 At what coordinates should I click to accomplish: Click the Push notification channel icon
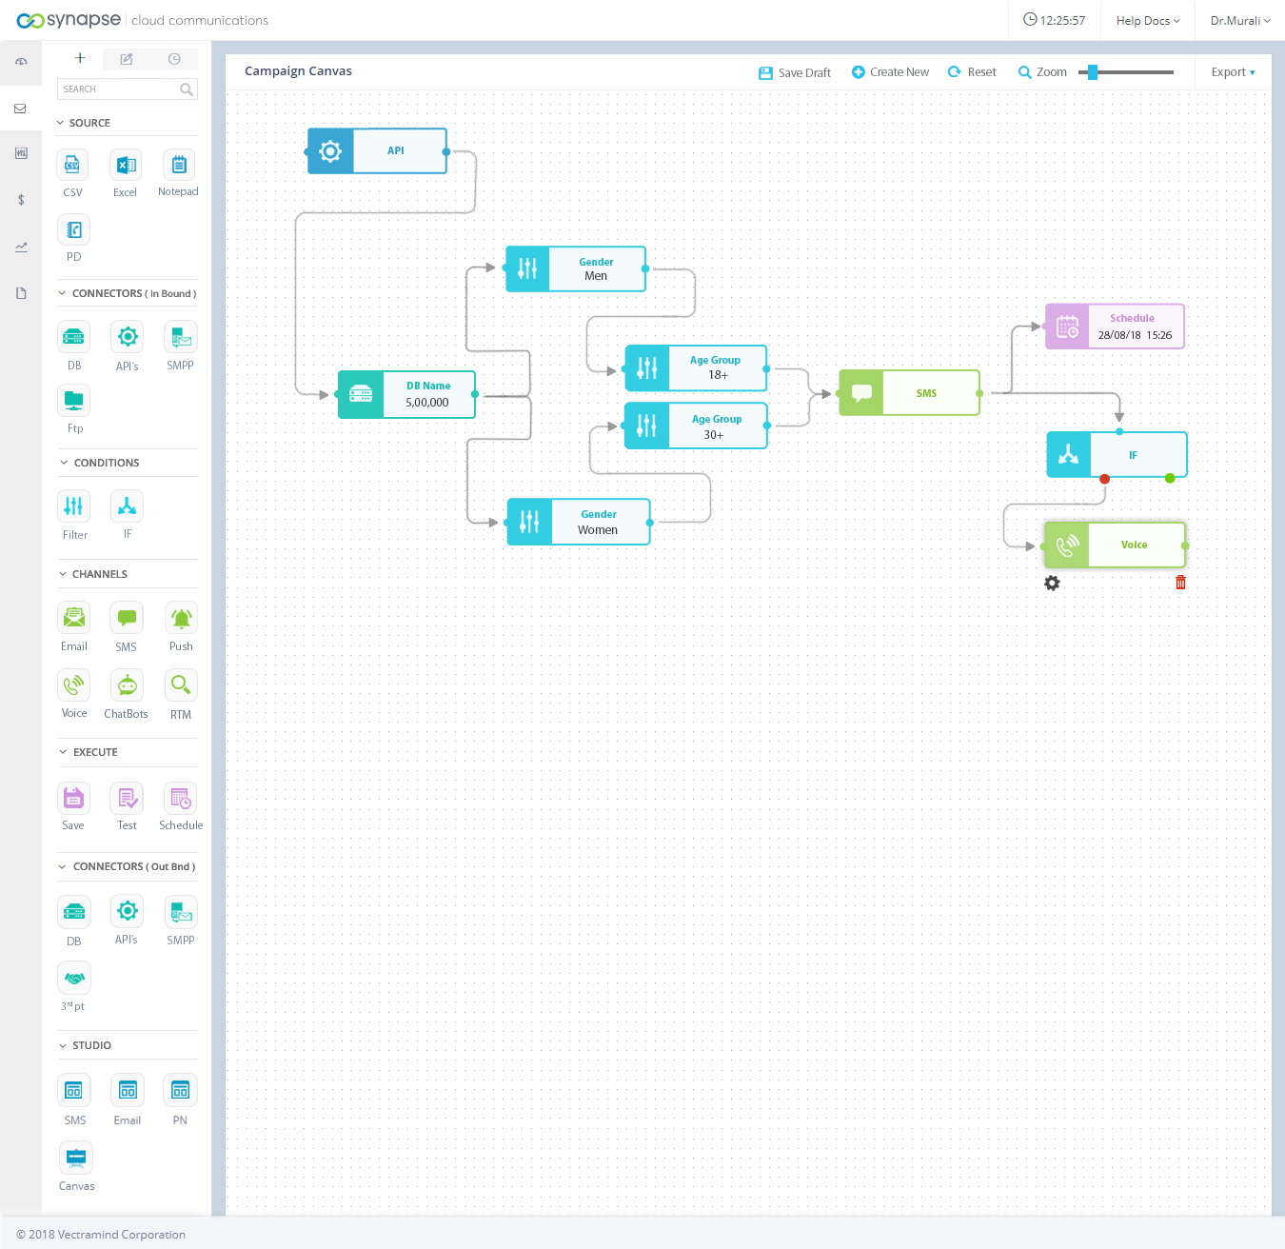click(x=181, y=619)
